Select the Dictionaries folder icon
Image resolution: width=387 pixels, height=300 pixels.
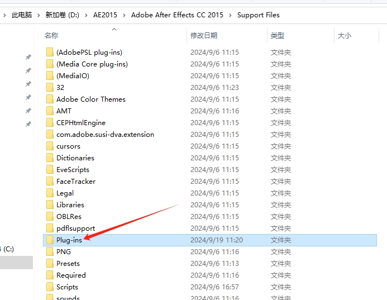click(50, 158)
